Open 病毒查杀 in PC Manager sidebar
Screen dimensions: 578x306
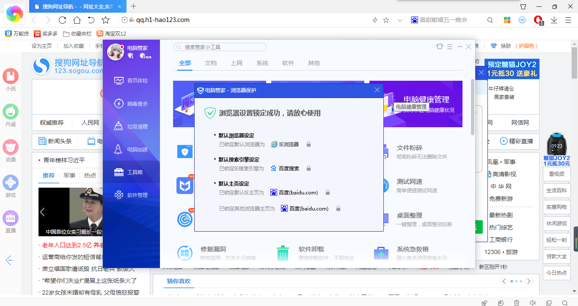[131, 104]
